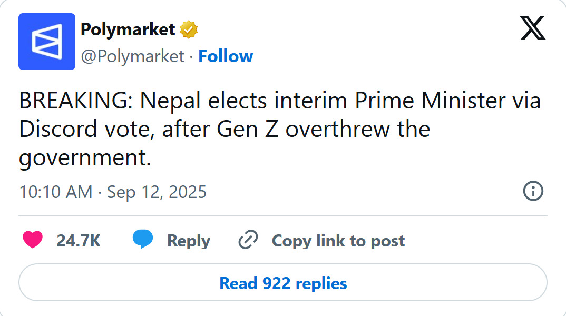Open the Polymarket profile avatar
This screenshot has width=566, height=316.
47,42
